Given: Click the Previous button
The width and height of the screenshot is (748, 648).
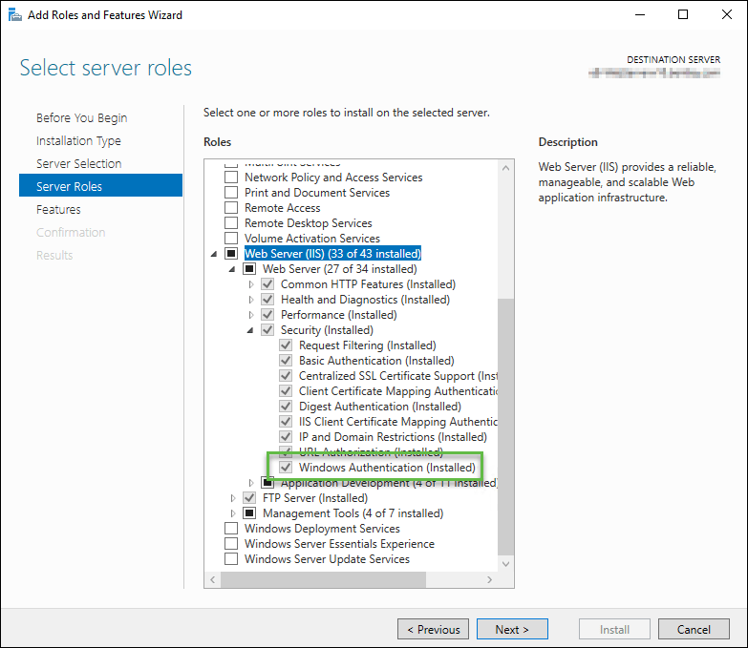Looking at the screenshot, I should 433,629.
